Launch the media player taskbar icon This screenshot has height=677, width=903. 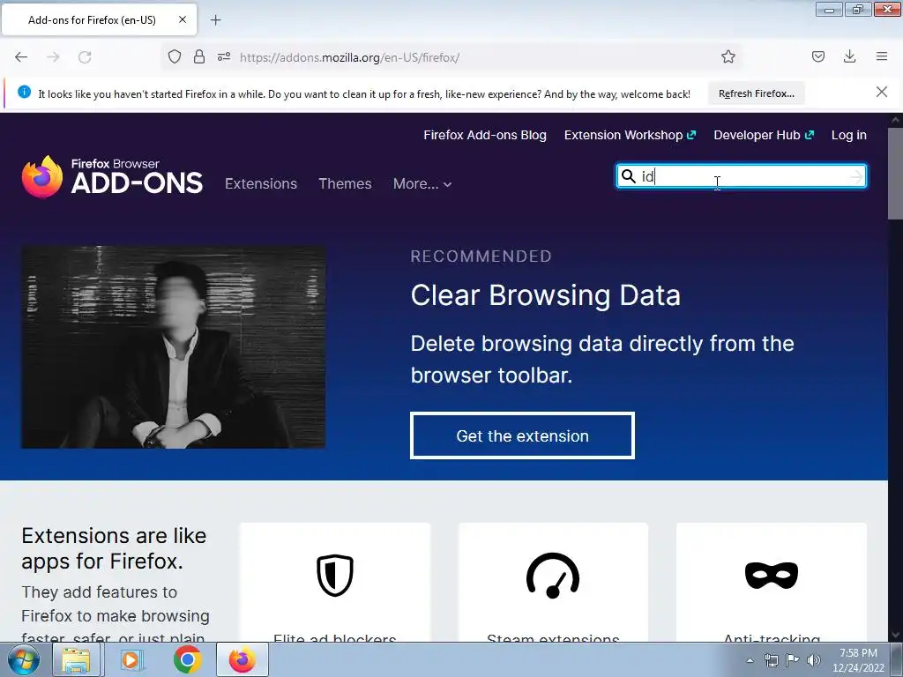point(131,659)
